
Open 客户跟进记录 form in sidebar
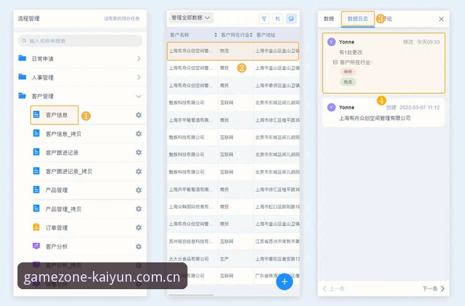(x=62, y=153)
